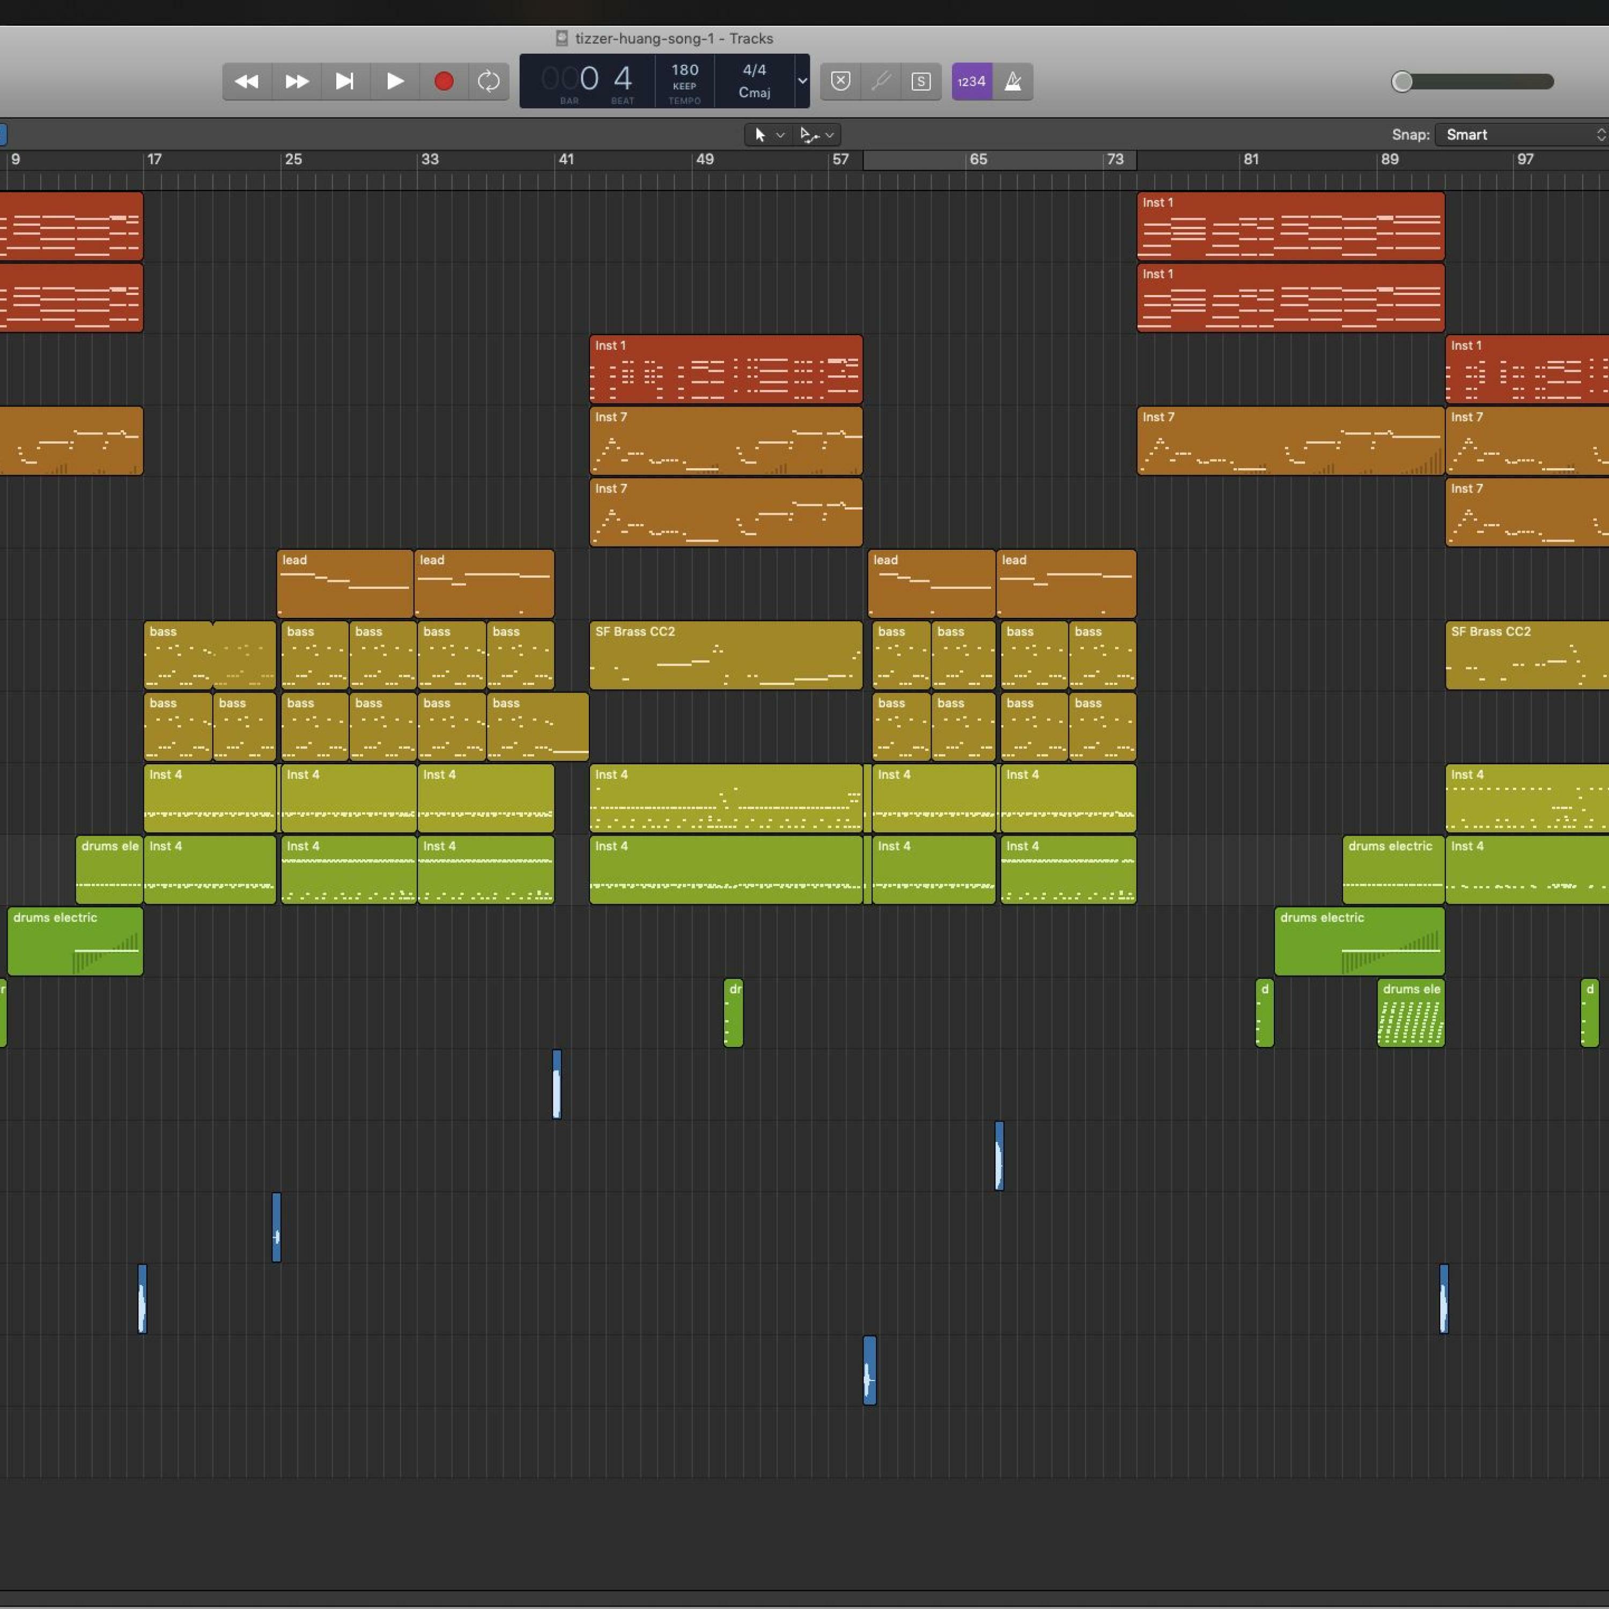Open the LCD display mode dropdown arrow

click(x=802, y=81)
